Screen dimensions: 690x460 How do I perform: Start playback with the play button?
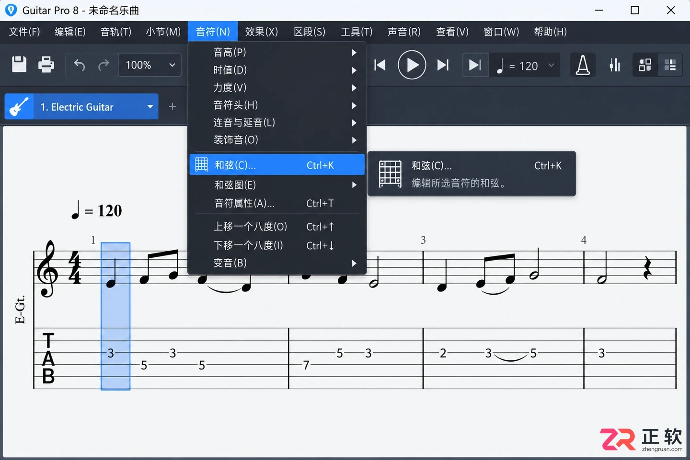coord(412,65)
